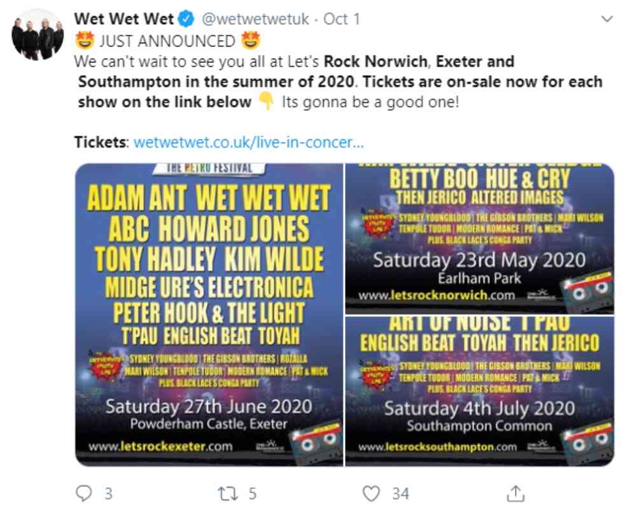Click the retweet count 5

253,494
